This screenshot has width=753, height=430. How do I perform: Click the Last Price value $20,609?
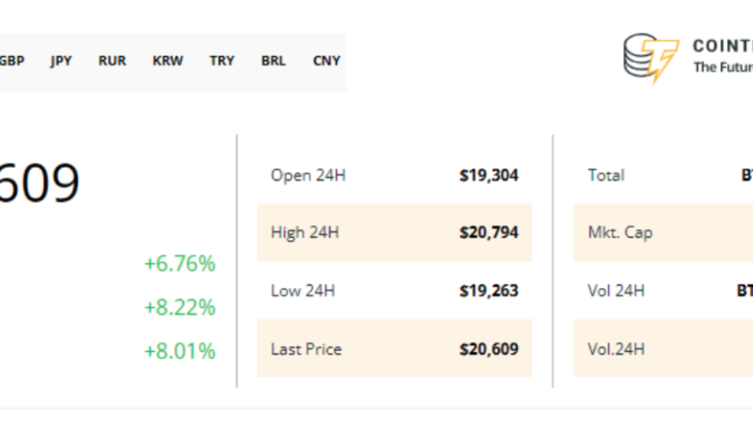point(490,349)
